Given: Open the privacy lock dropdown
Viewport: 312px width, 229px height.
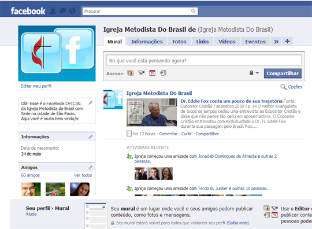Looking at the screenshot, I should (x=254, y=73).
